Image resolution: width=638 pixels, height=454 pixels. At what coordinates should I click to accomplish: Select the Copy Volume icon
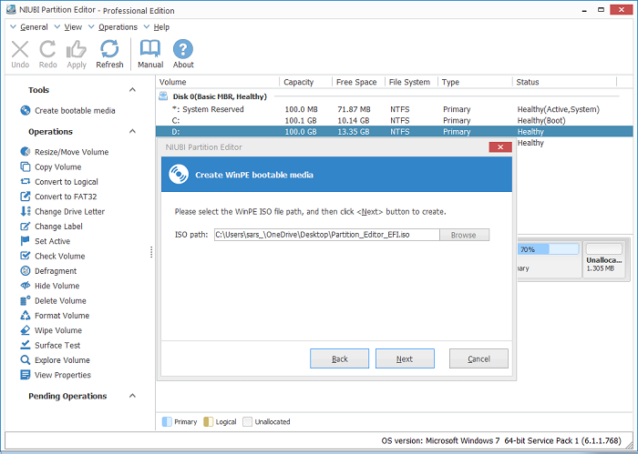tap(26, 166)
